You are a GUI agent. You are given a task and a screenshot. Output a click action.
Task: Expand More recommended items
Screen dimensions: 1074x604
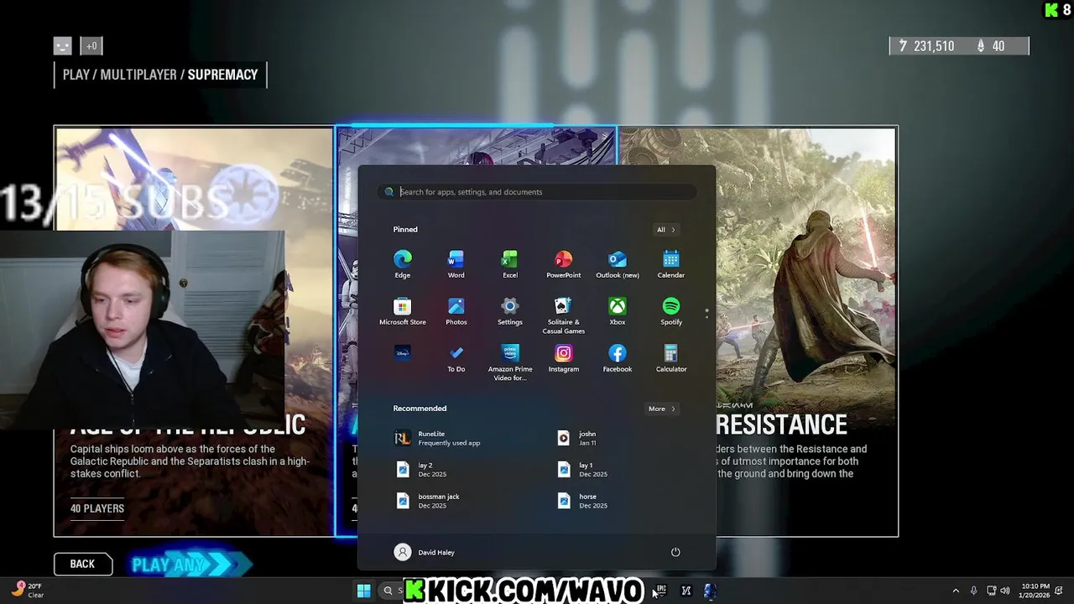click(661, 409)
